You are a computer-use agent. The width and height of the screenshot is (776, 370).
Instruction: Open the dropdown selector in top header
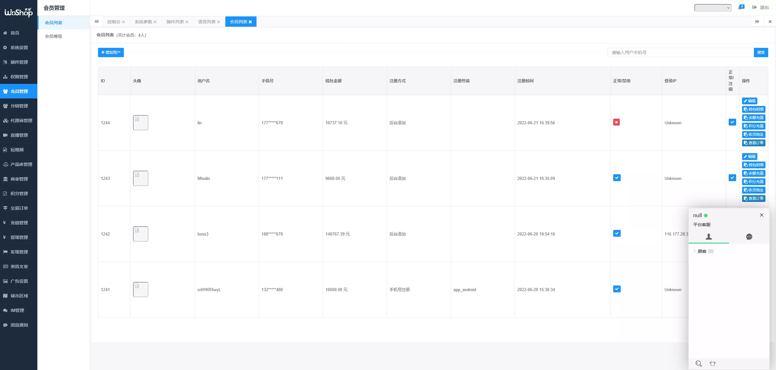713,8
